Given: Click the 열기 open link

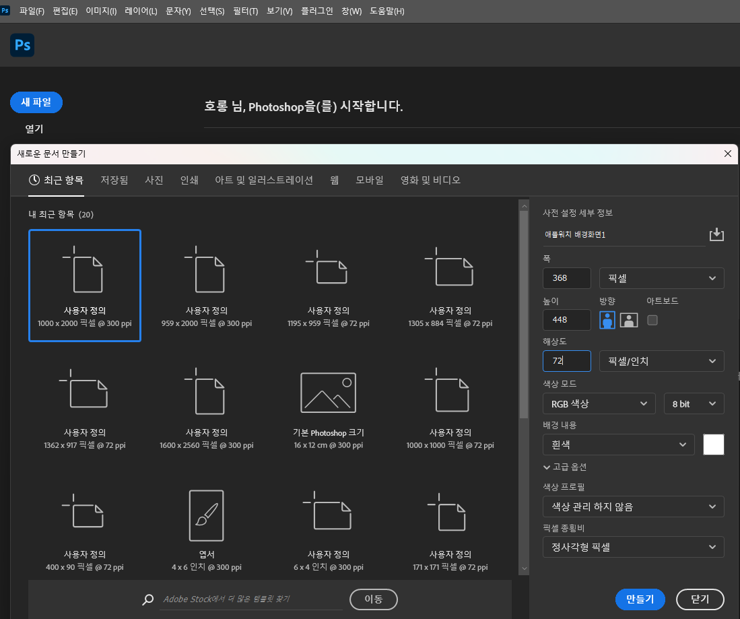Looking at the screenshot, I should click(x=34, y=129).
